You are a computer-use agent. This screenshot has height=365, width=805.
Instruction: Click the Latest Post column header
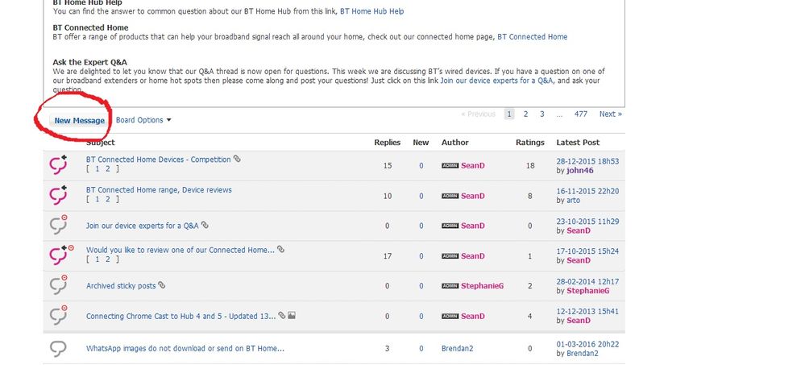[x=578, y=142]
